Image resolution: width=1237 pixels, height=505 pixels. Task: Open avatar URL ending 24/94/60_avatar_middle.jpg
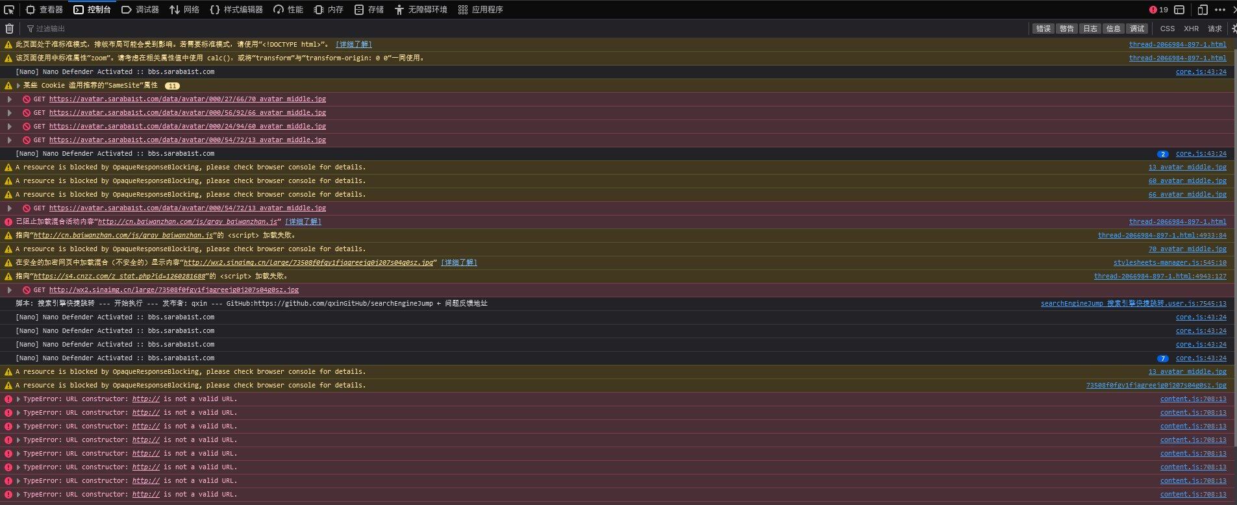click(188, 127)
